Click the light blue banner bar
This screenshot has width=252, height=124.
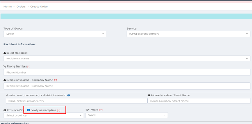[126, 17]
